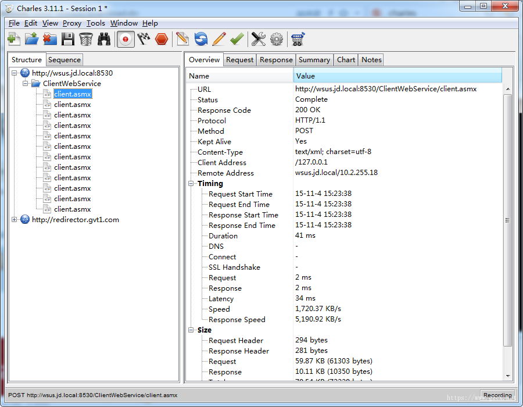Click the Response Code value 200 OK
523x407 pixels.
[x=307, y=110]
